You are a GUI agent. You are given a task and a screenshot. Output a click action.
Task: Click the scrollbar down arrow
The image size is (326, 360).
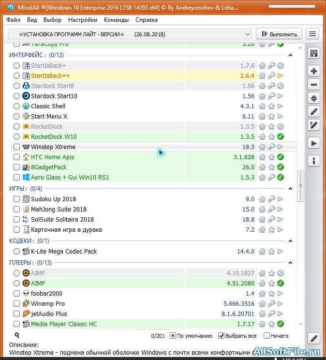click(300, 324)
